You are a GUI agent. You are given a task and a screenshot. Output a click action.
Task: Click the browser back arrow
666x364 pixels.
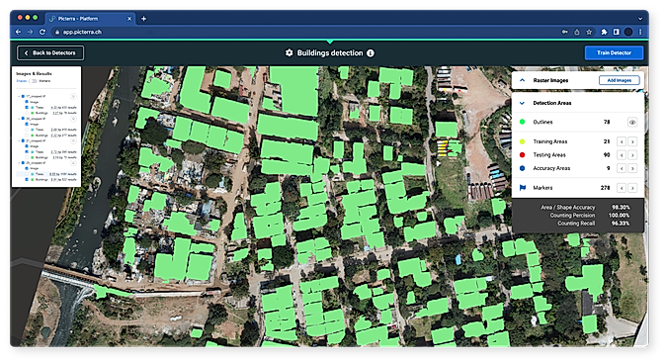18,32
